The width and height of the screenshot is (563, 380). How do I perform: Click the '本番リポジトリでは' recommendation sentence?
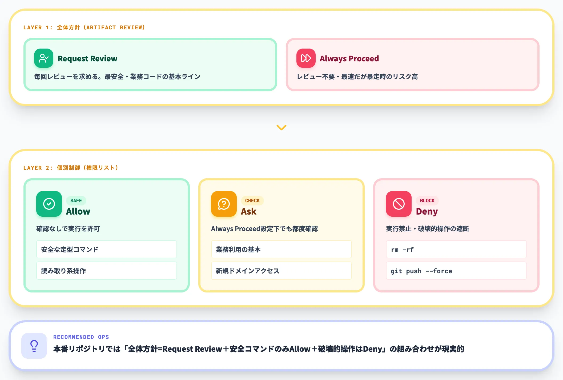tap(259, 349)
